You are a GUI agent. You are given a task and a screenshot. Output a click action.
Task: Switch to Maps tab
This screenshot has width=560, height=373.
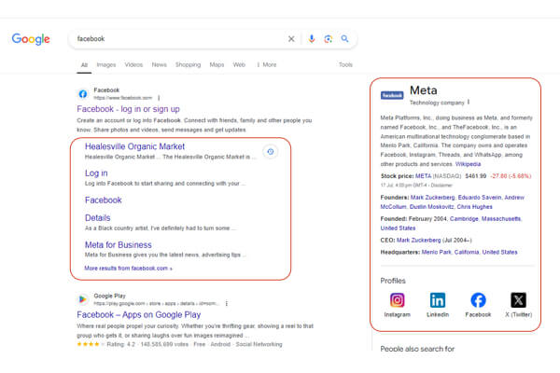(x=217, y=65)
